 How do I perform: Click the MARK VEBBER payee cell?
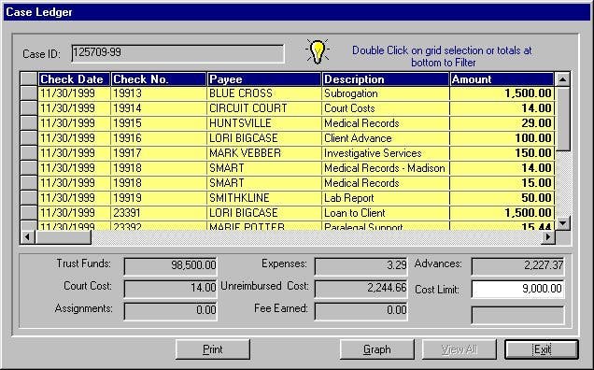point(264,153)
